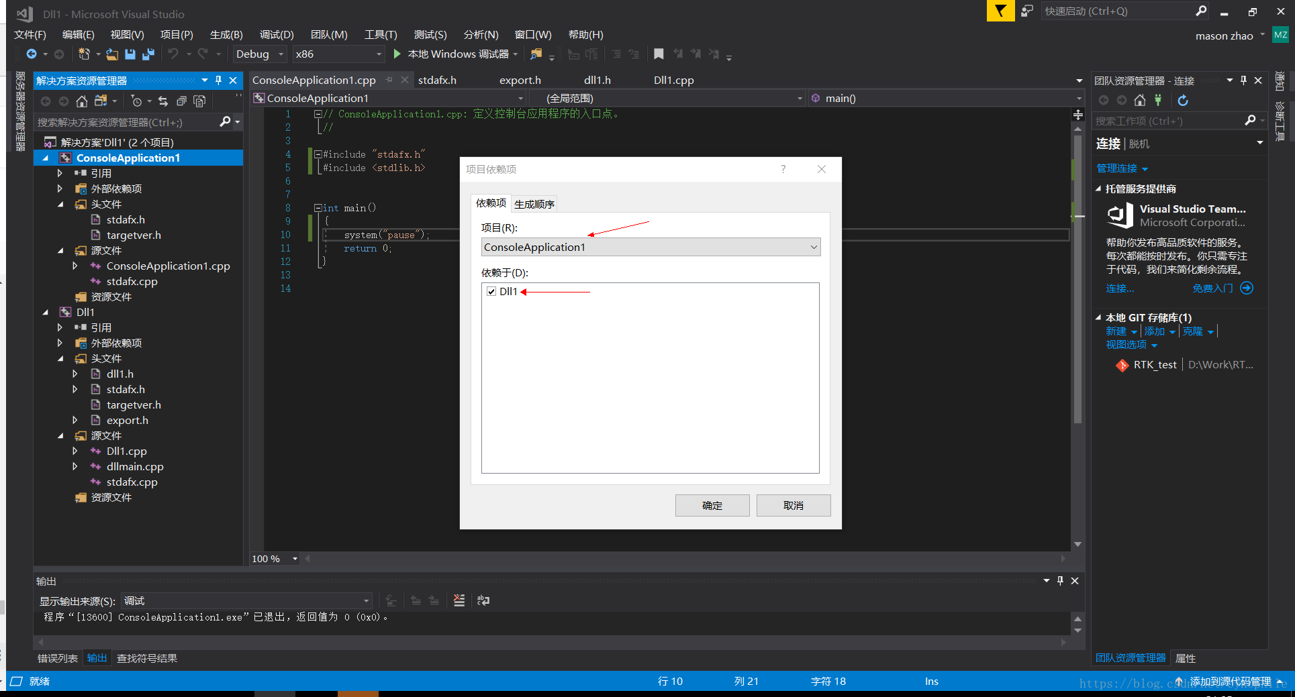Pin the Solution Explorer panel with pushpin
This screenshot has width=1295, height=697.
click(x=218, y=80)
